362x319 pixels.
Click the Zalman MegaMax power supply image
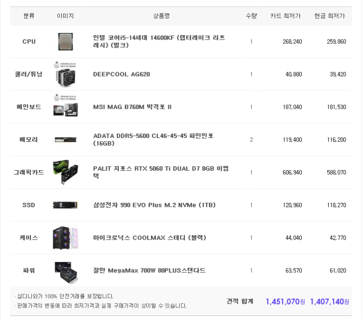tap(65, 270)
